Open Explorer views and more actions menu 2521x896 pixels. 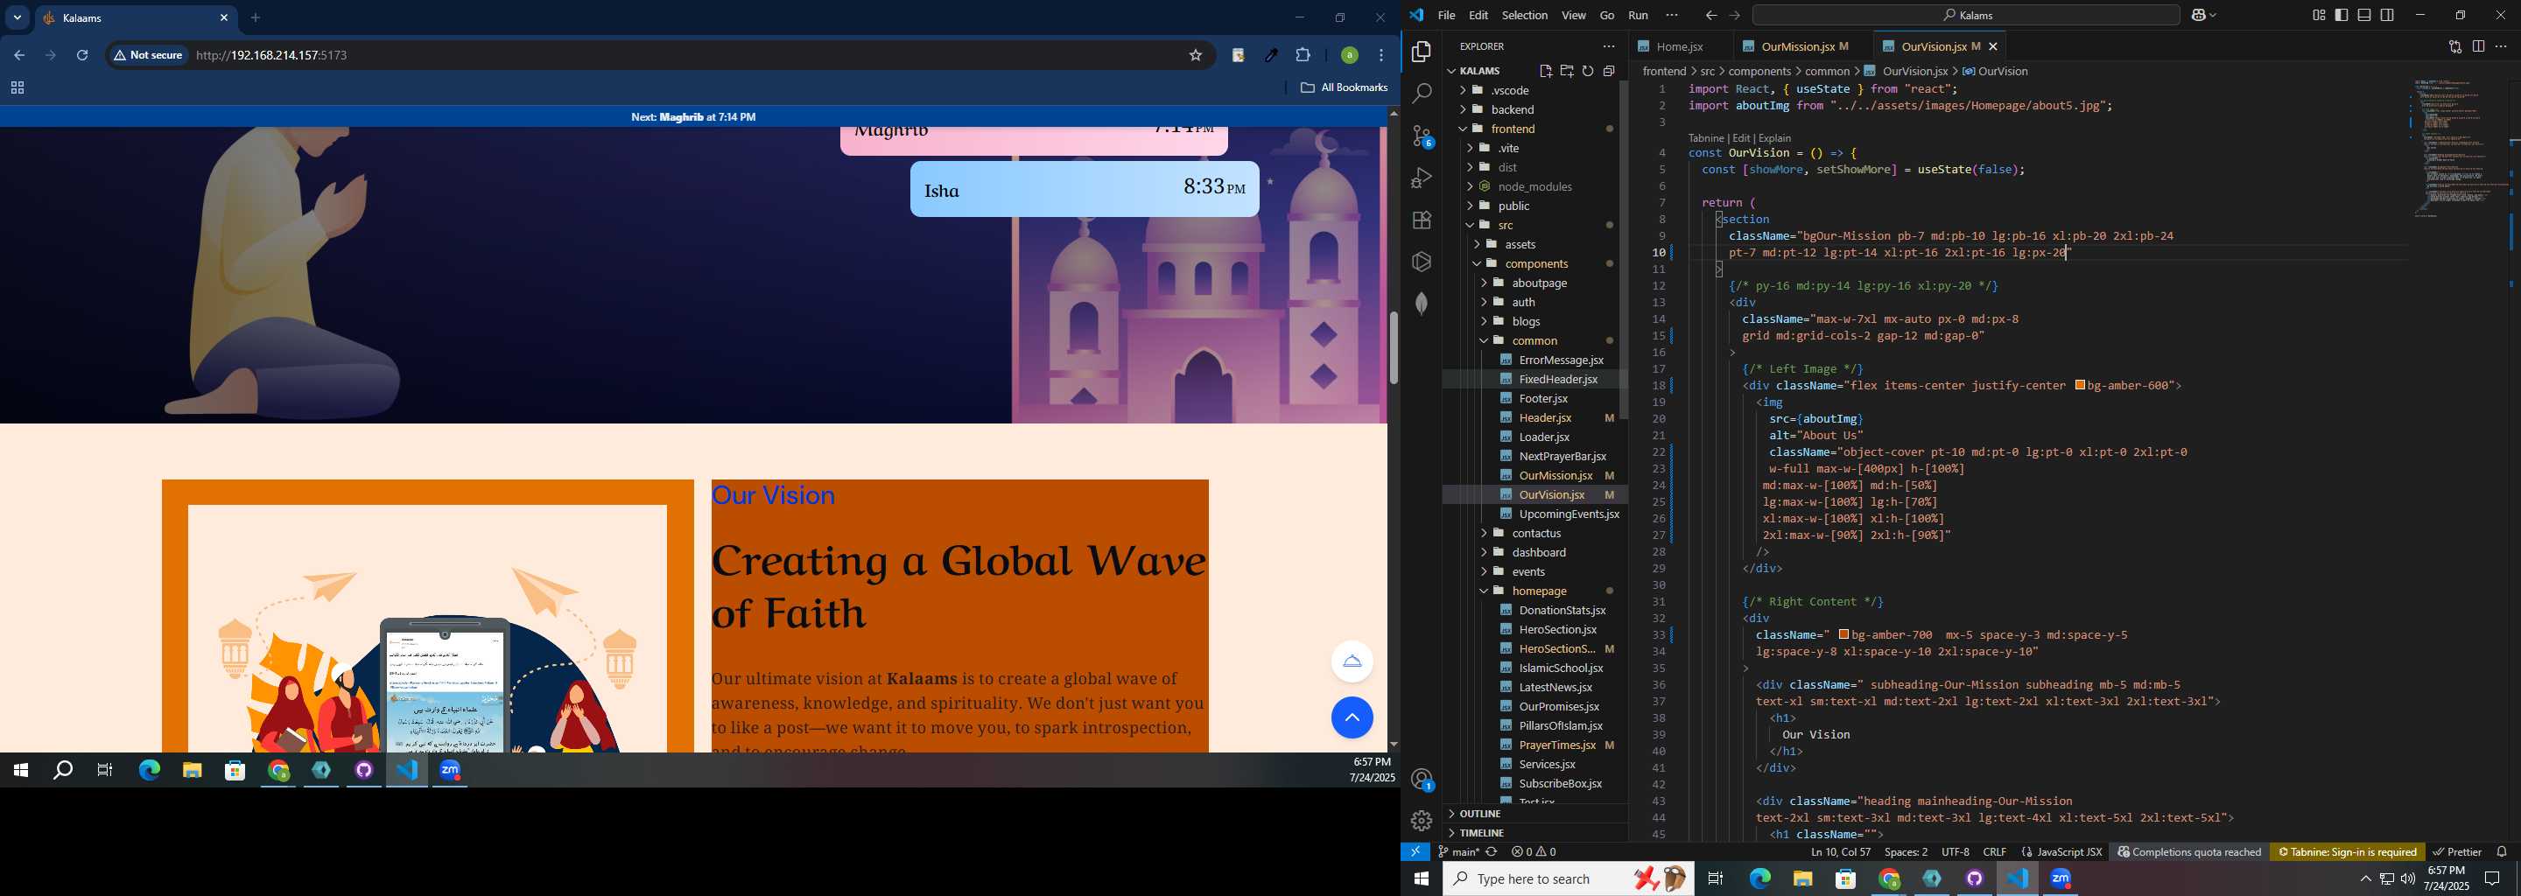(1609, 46)
